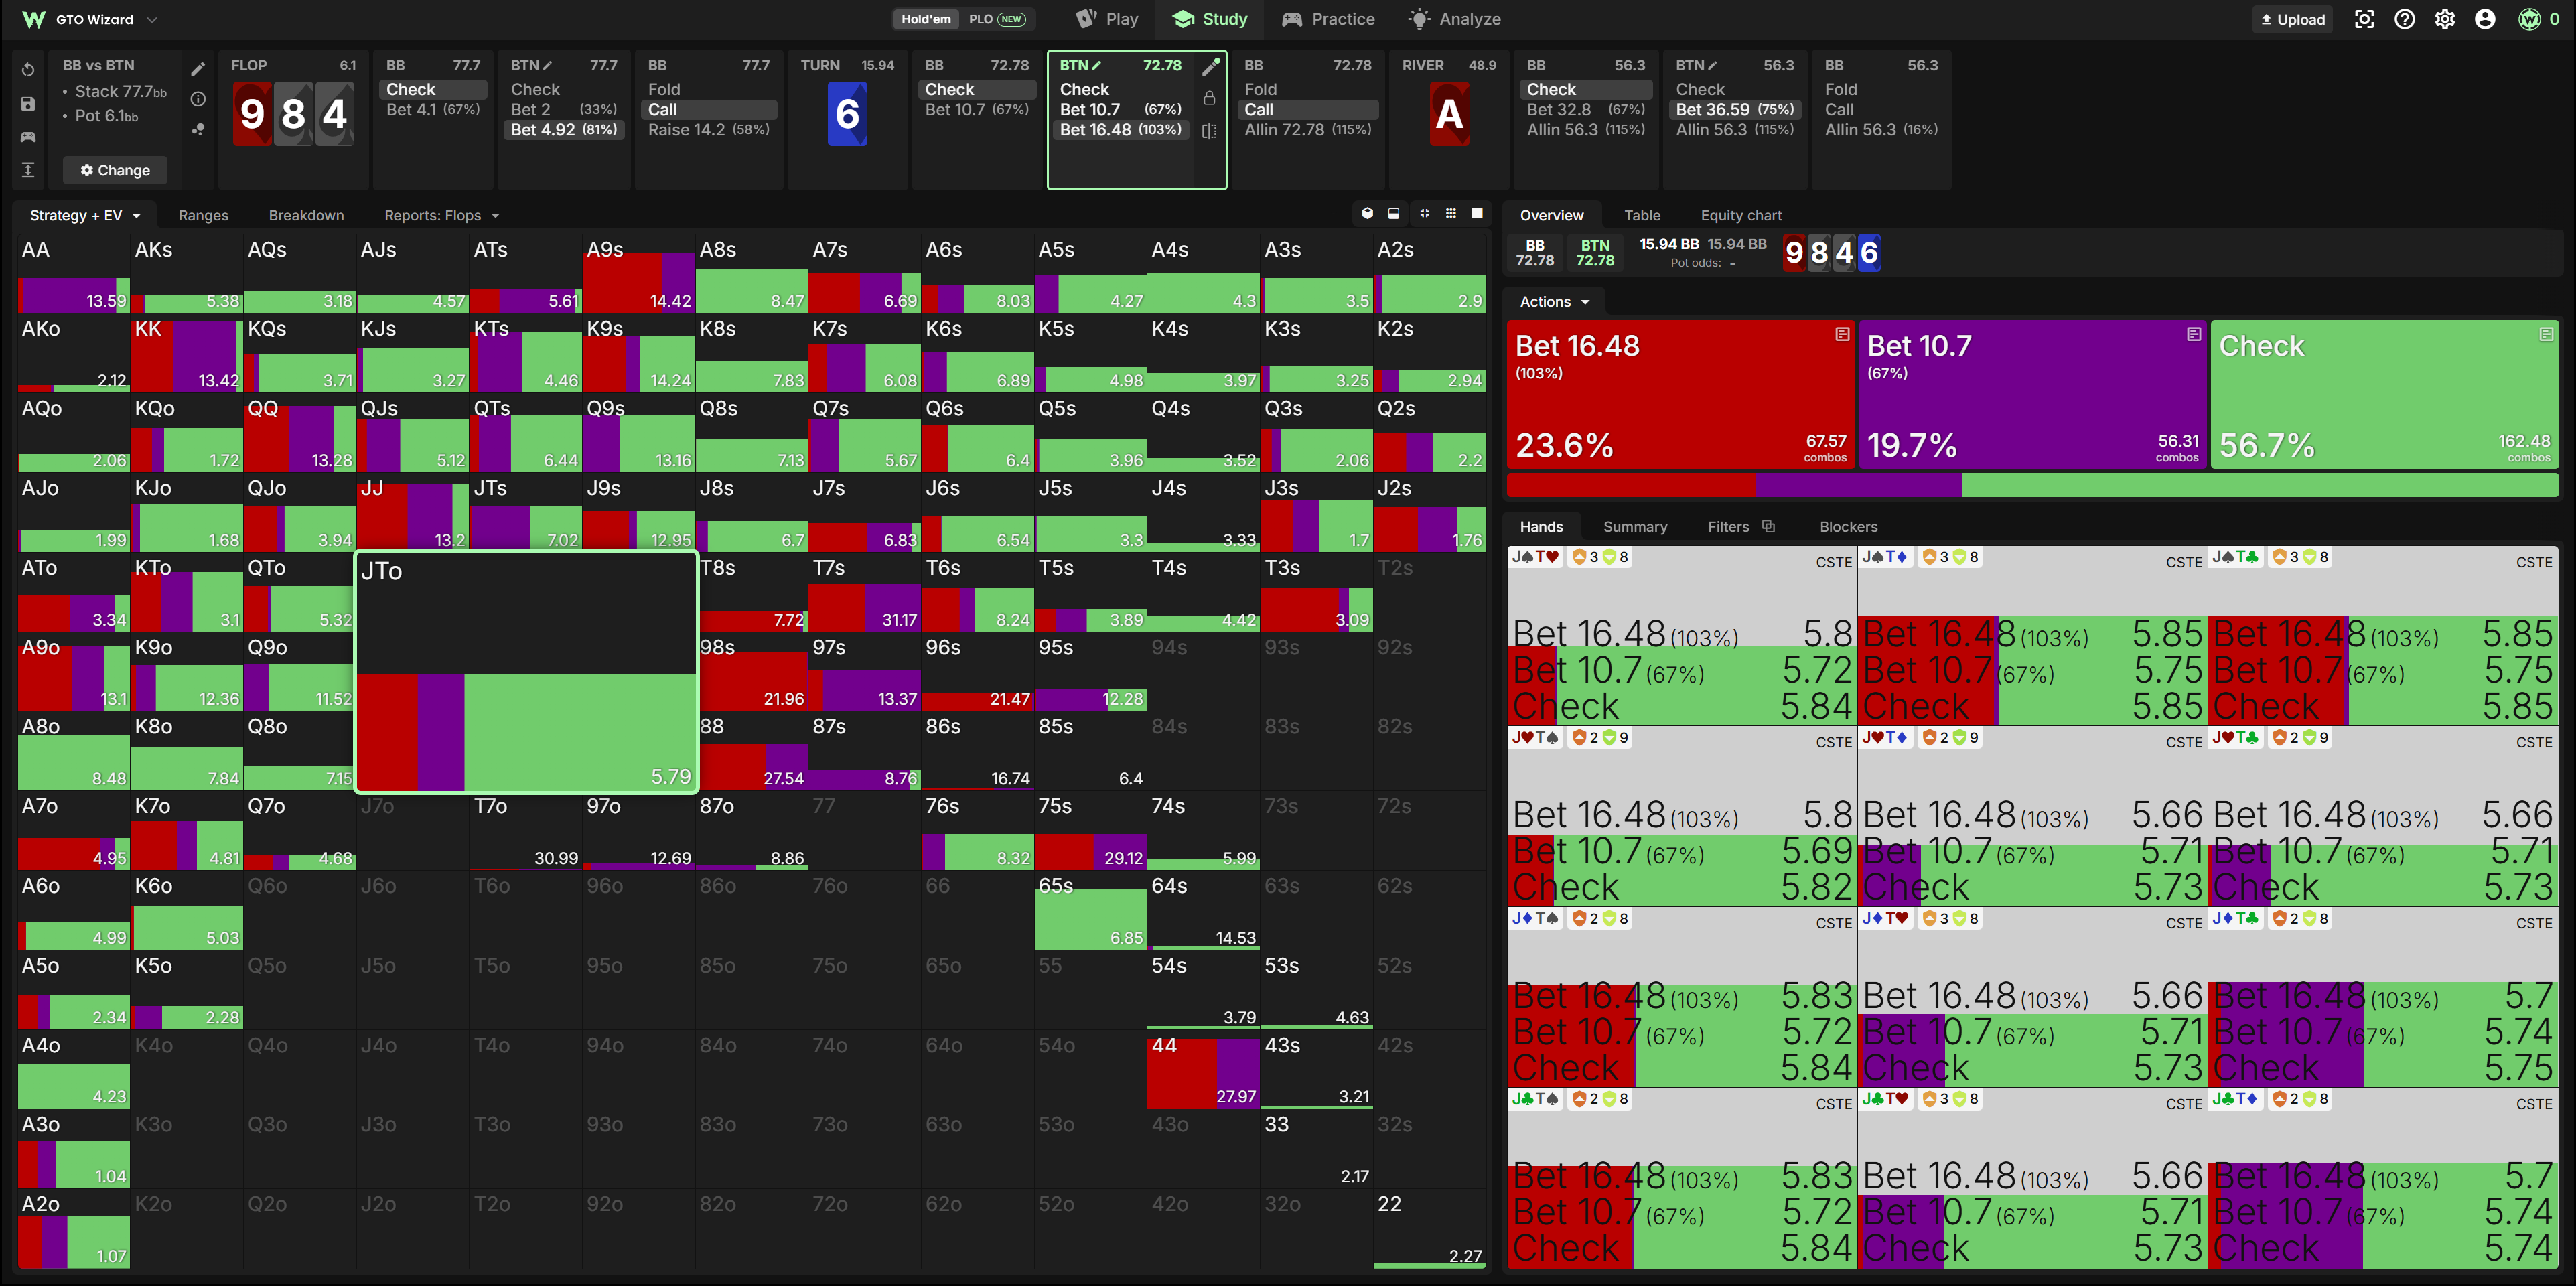Click the pencil edit icon beside BB vs BTN
The width and height of the screenshot is (2576, 1286).
(198, 68)
